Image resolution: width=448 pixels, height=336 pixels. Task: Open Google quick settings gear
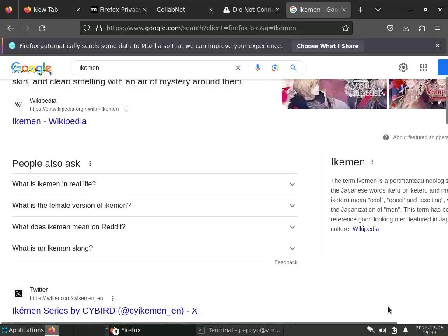[x=403, y=67]
